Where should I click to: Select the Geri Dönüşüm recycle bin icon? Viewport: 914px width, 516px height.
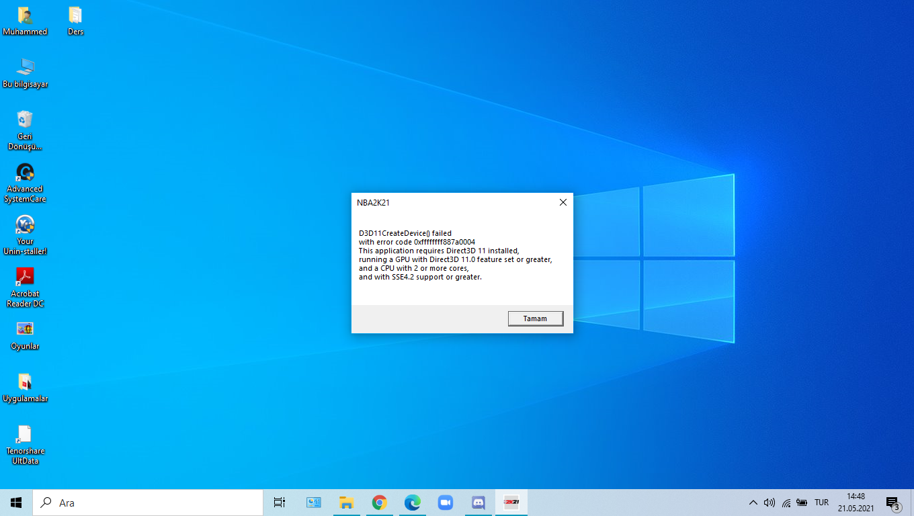(x=25, y=130)
